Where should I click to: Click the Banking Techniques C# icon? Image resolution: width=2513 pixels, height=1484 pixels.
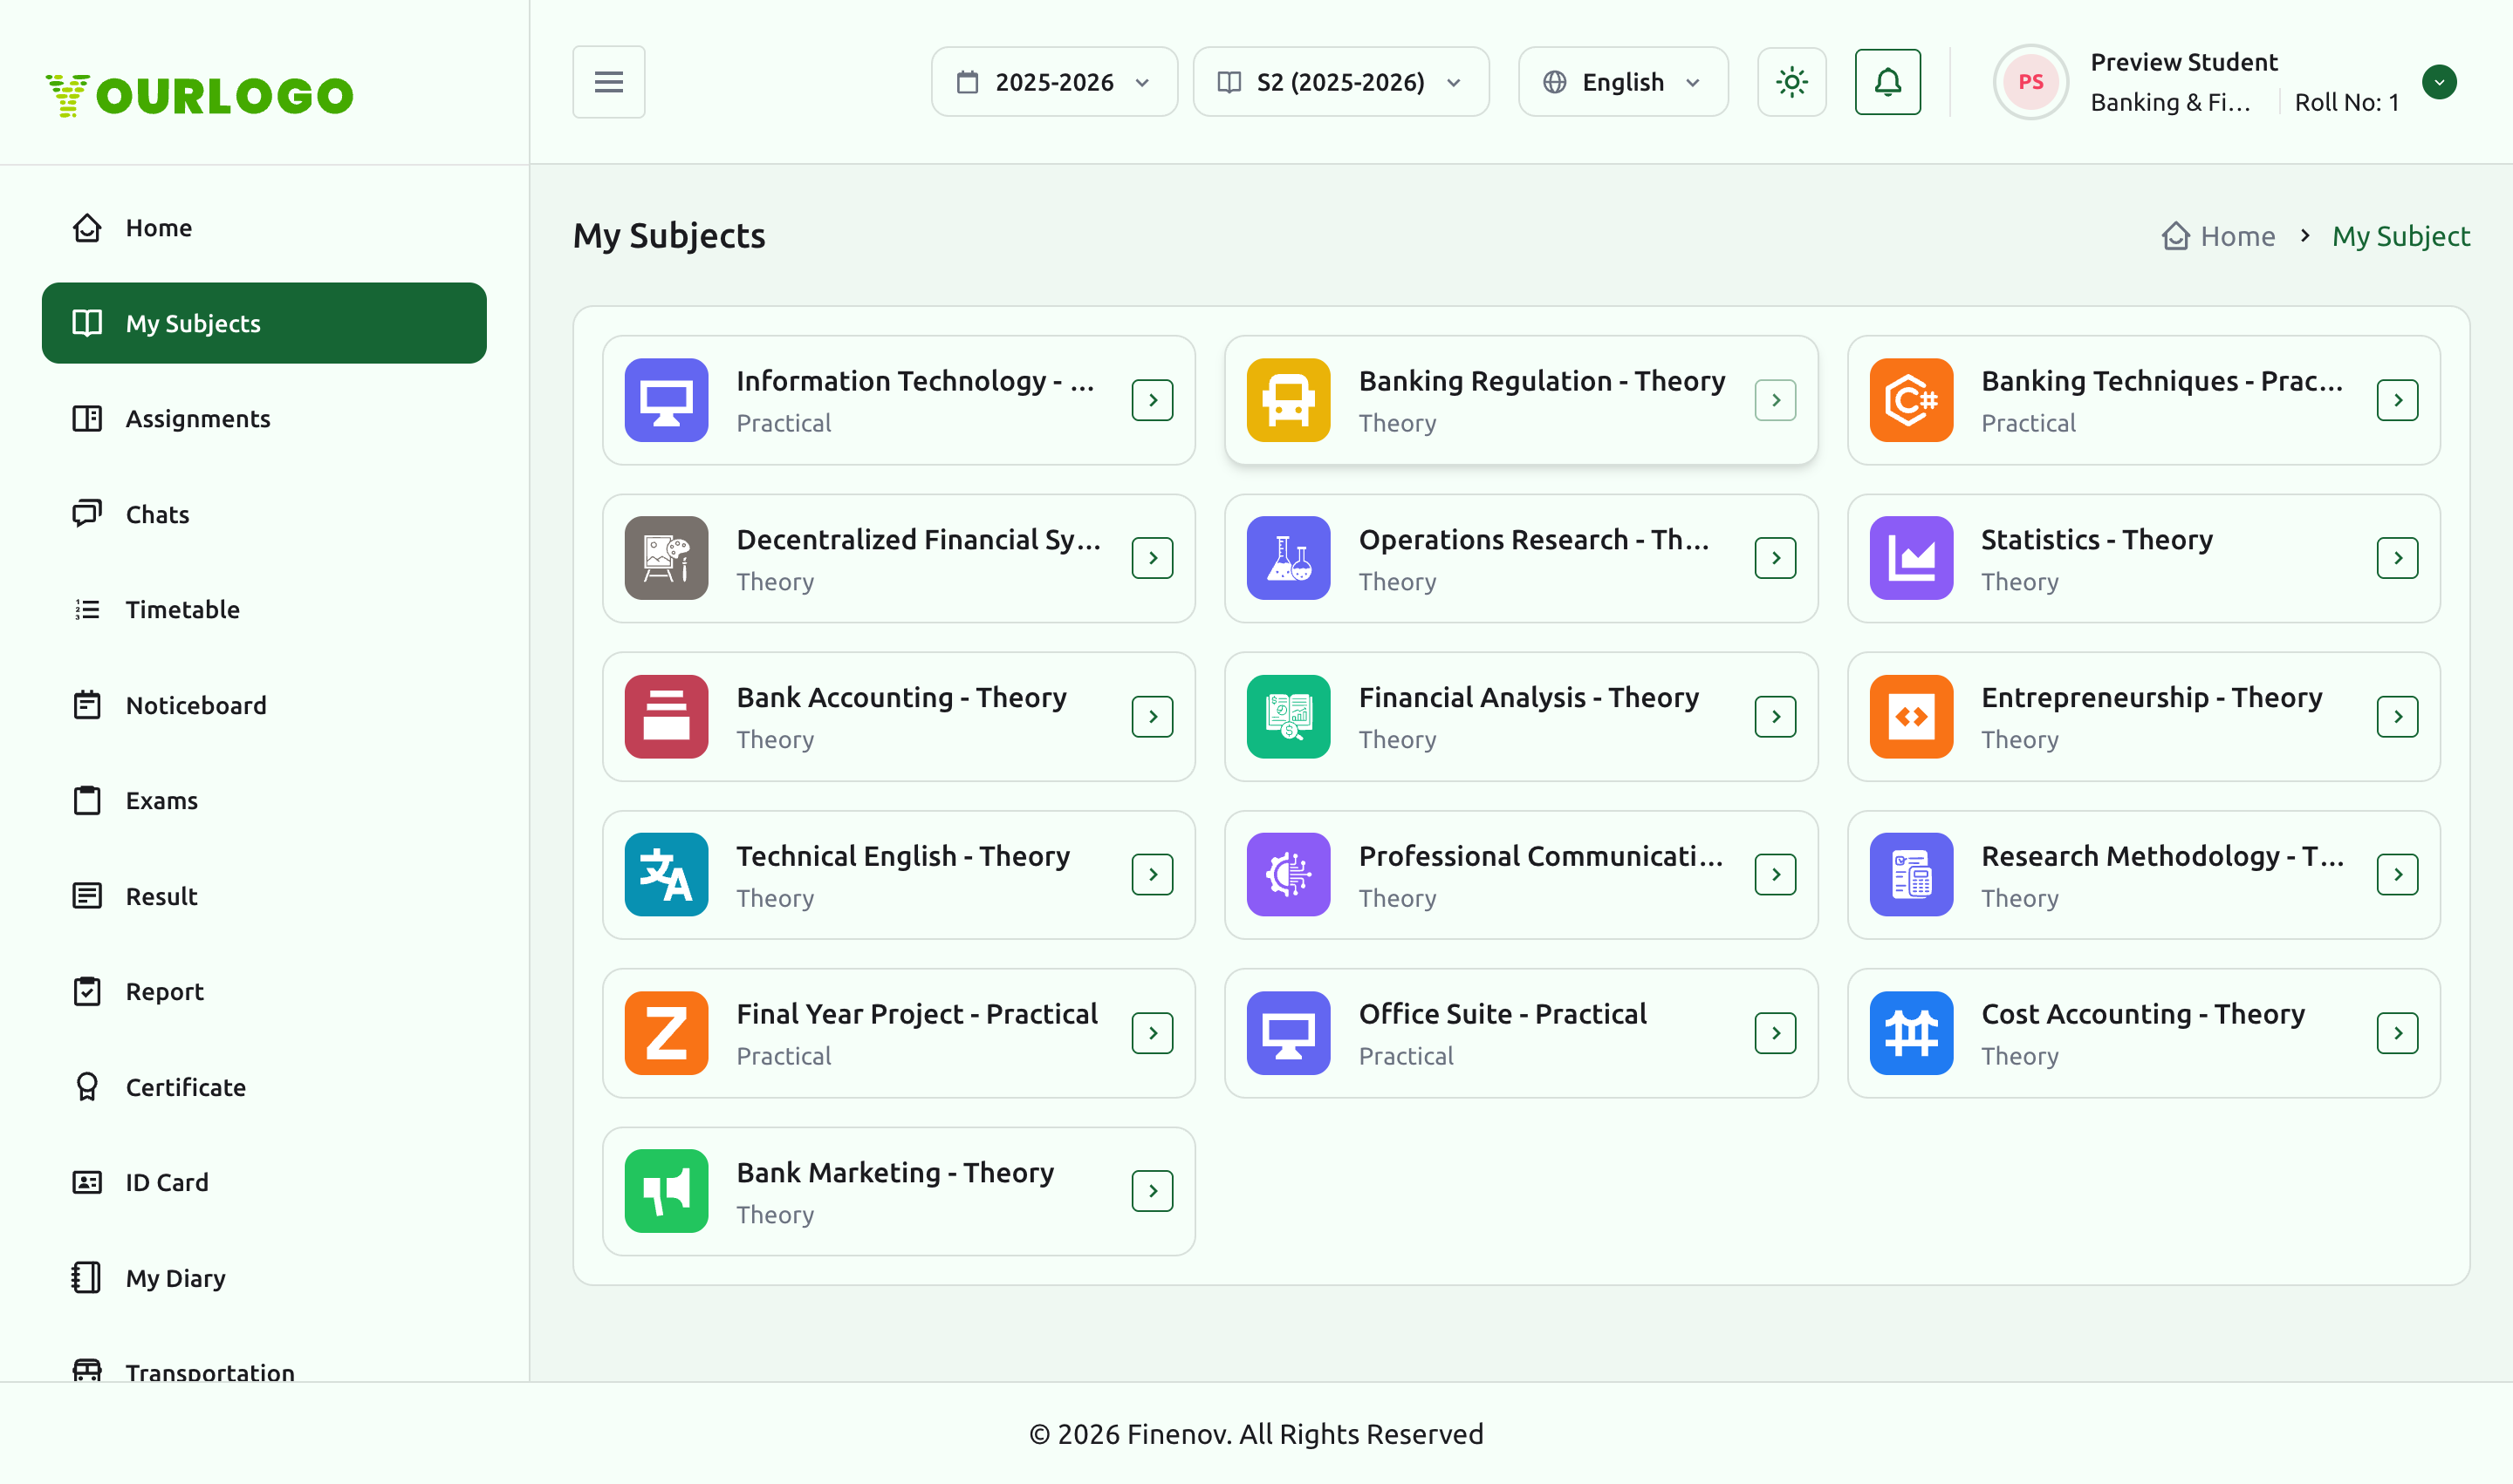coord(1911,400)
